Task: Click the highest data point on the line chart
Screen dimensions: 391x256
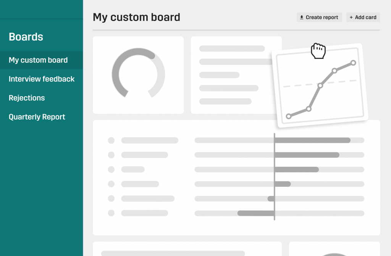Action: coord(353,62)
